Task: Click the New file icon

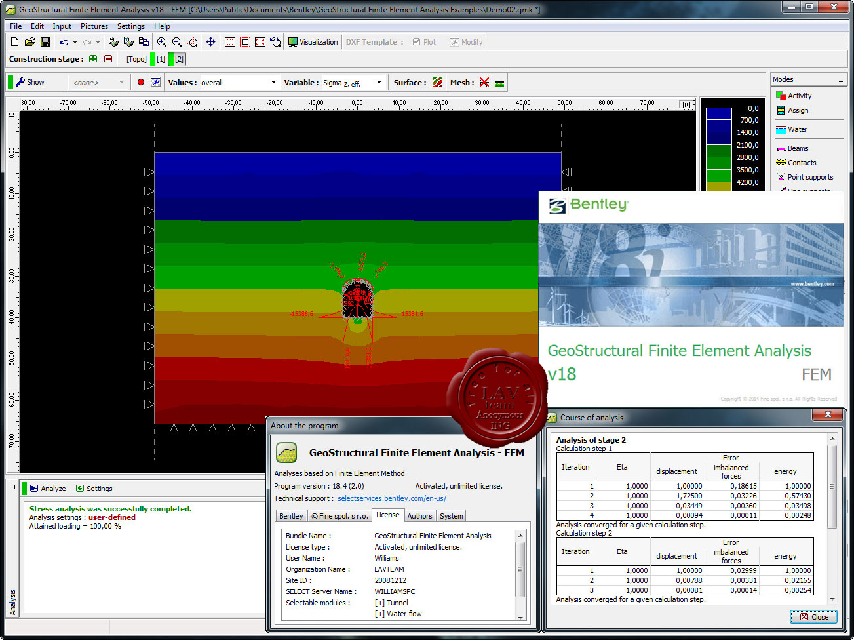Action: coord(14,42)
